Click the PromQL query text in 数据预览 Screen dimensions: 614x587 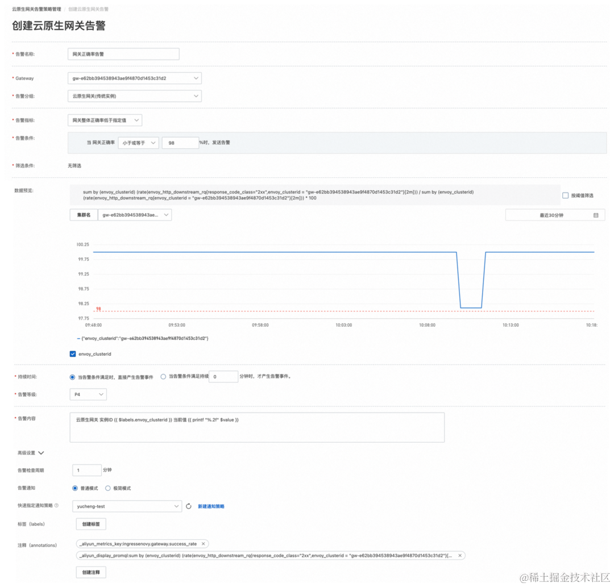[278, 195]
